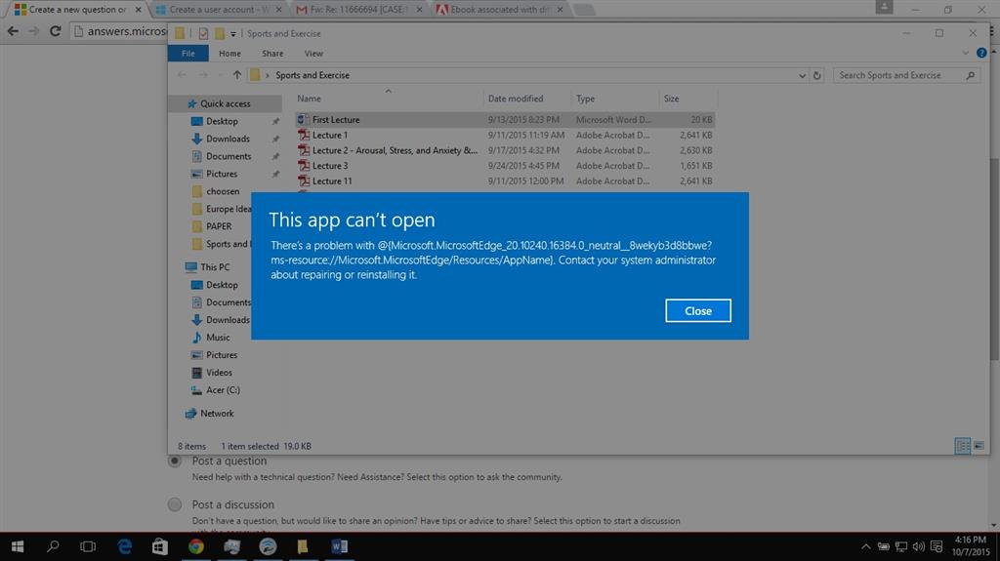Open pinned Pictures under Quick access
The height and width of the screenshot is (561, 1000).
[222, 174]
